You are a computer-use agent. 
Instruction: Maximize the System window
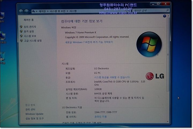[158, 4]
